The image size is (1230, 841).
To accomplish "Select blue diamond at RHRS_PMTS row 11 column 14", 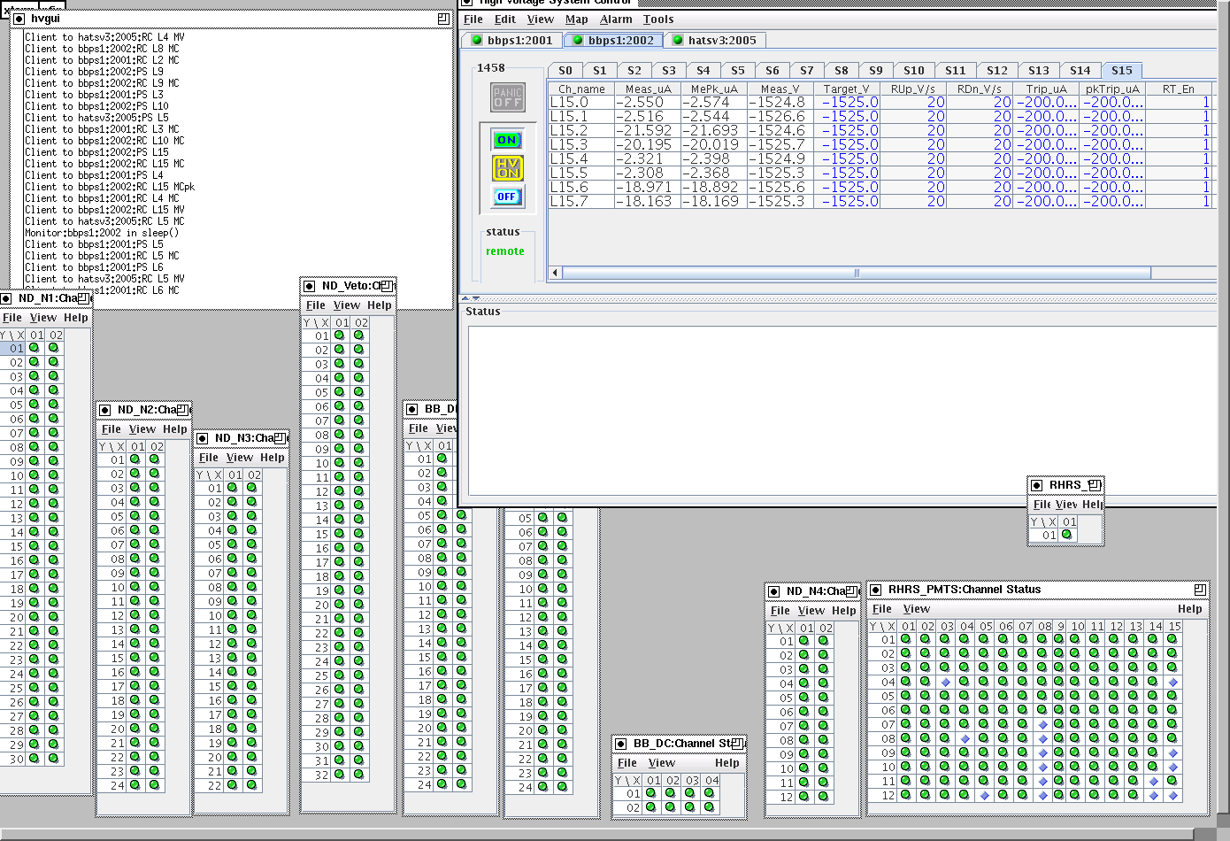I will coord(1154,782).
